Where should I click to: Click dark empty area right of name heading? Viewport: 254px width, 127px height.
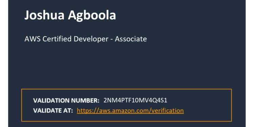tap(178, 15)
